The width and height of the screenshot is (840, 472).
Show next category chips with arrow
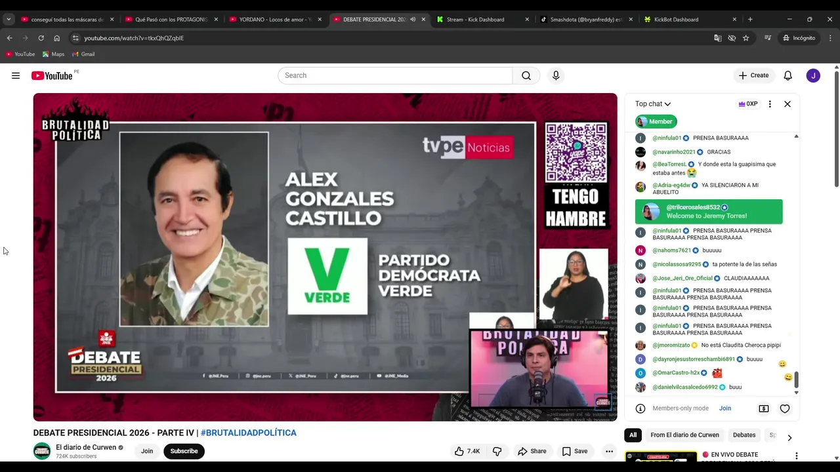[789, 437]
